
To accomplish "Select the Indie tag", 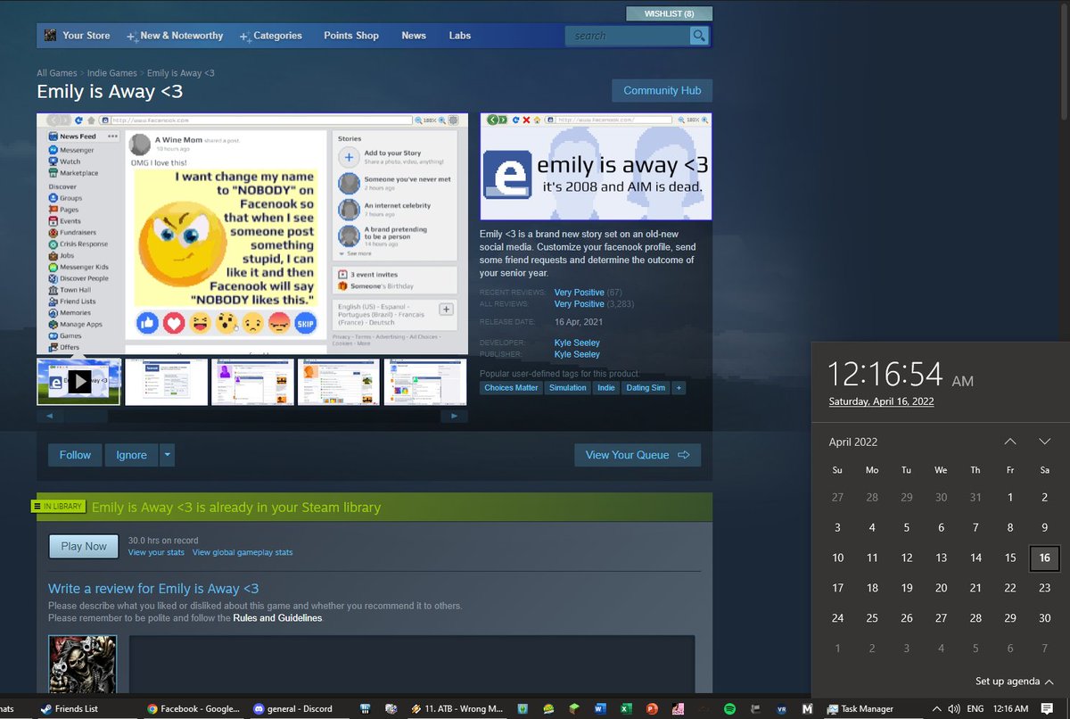I will tap(606, 388).
